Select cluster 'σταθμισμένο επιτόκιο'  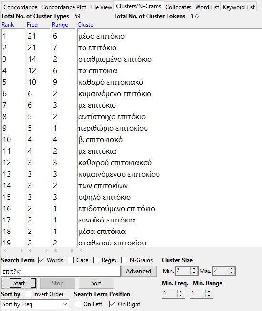[x=115, y=59]
